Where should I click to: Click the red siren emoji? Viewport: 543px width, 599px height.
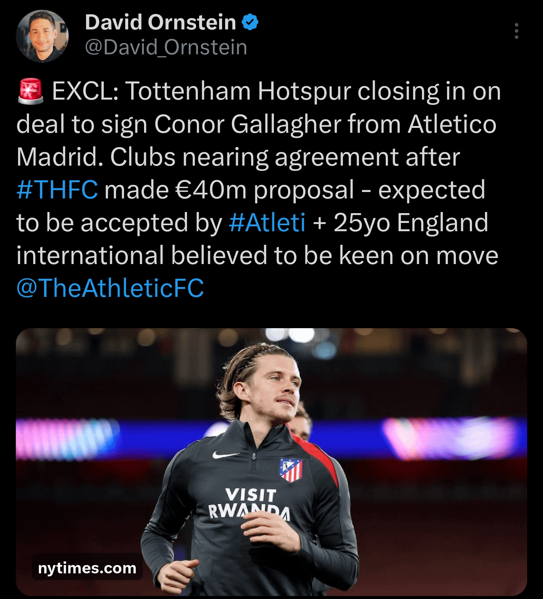tap(31, 91)
